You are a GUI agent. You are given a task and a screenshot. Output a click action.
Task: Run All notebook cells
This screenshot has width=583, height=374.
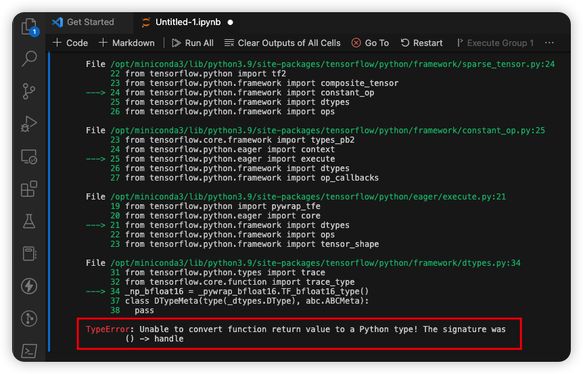click(193, 43)
